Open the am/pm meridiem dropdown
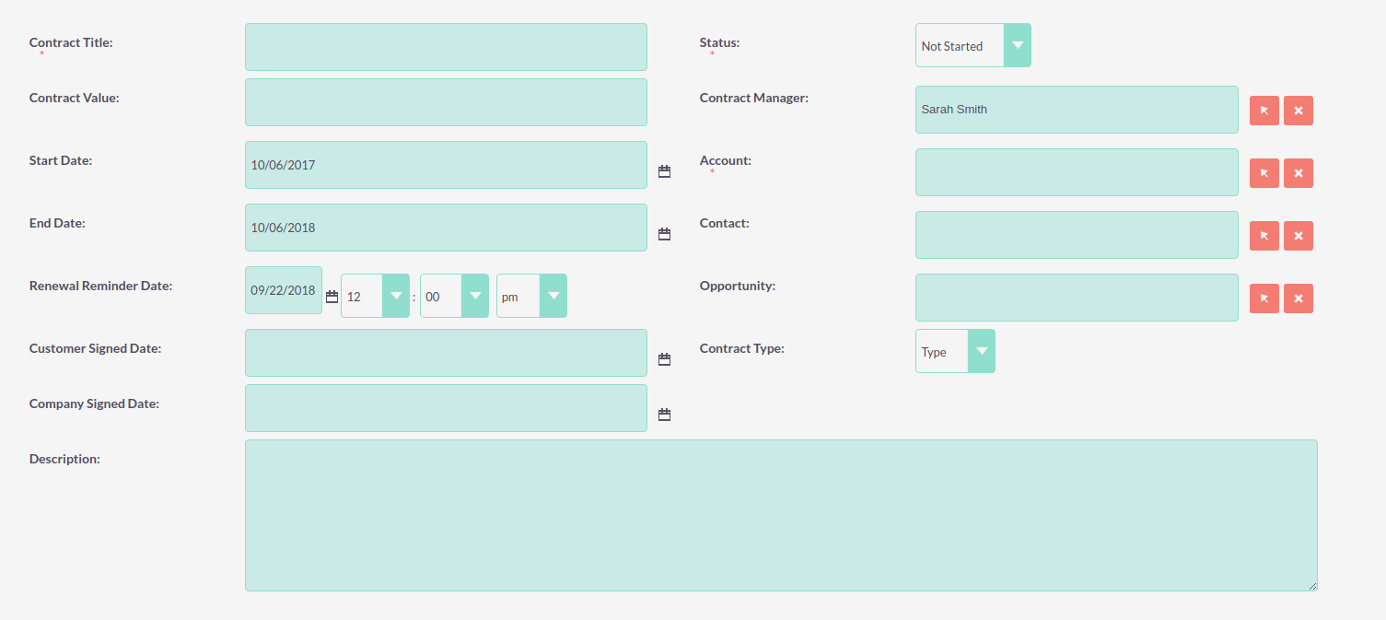The height and width of the screenshot is (620, 1386). click(531, 296)
